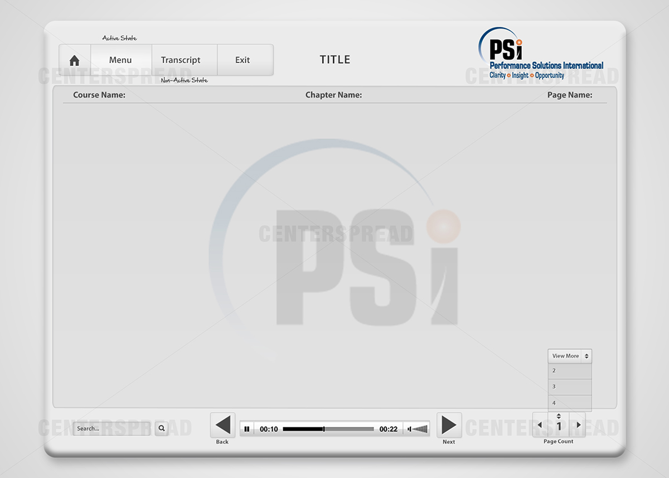The image size is (669, 478).
Task: Seek on the playback progress bar
Action: [328, 429]
